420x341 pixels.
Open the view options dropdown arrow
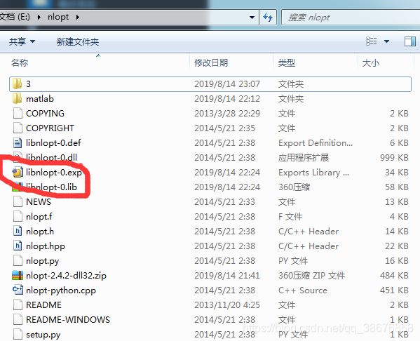(x=386, y=41)
